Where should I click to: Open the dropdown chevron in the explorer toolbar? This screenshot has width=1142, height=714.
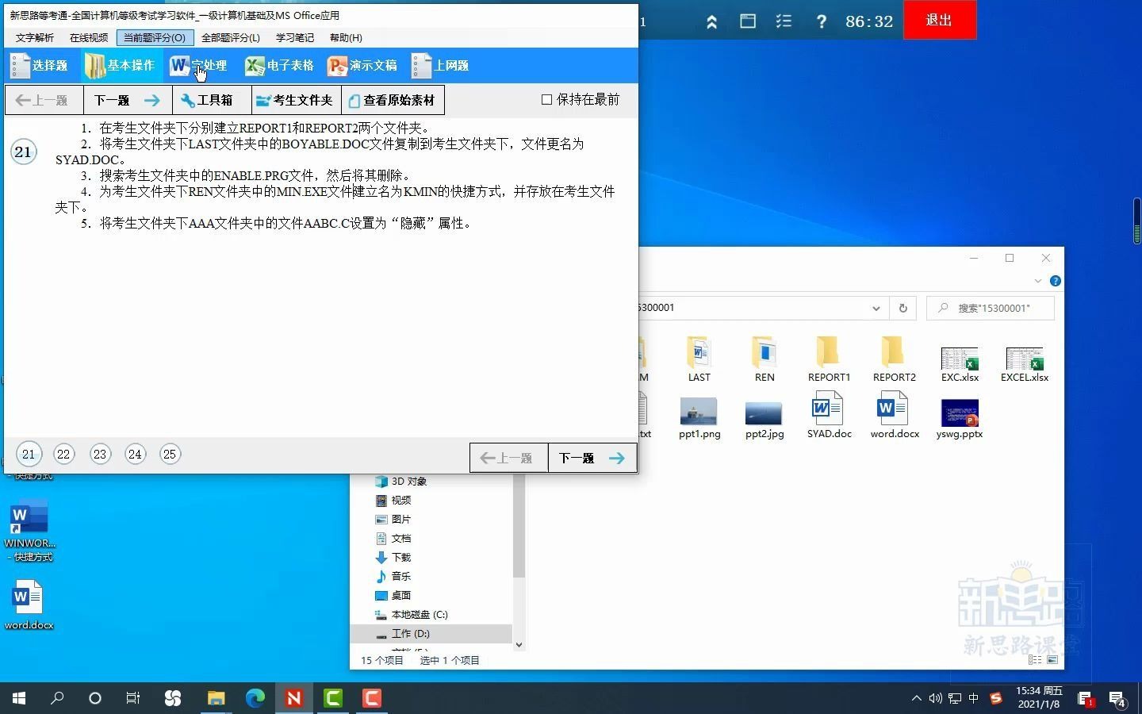click(1037, 281)
